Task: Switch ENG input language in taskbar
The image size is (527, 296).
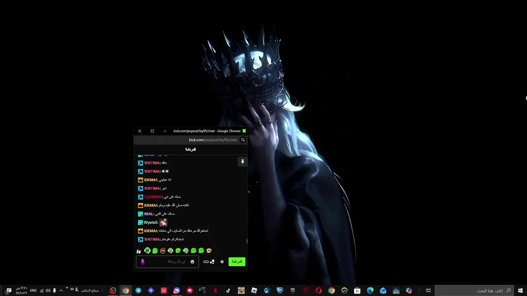Action: pos(33,291)
